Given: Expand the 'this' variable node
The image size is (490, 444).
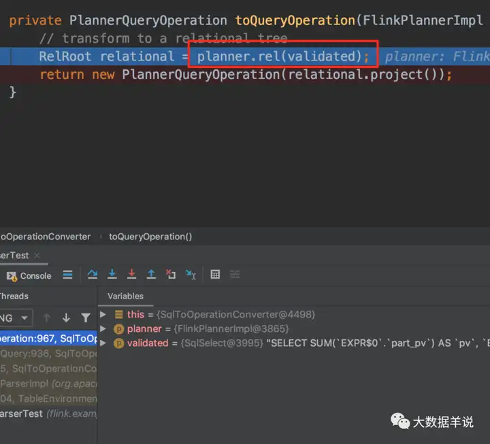Looking at the screenshot, I should click(x=103, y=314).
